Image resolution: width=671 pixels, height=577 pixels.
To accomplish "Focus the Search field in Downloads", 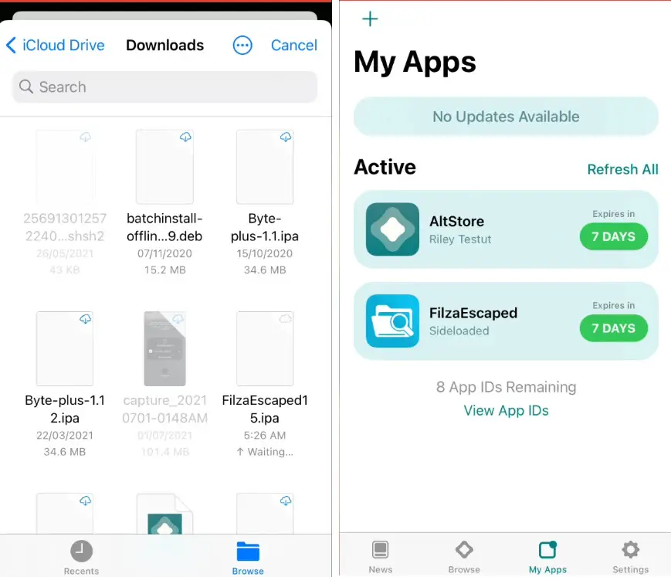I will tap(164, 87).
